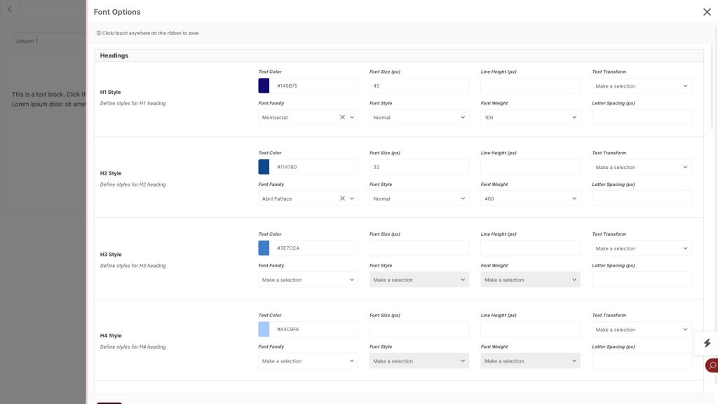Clear the Abril Fatface font family selection

coord(342,198)
